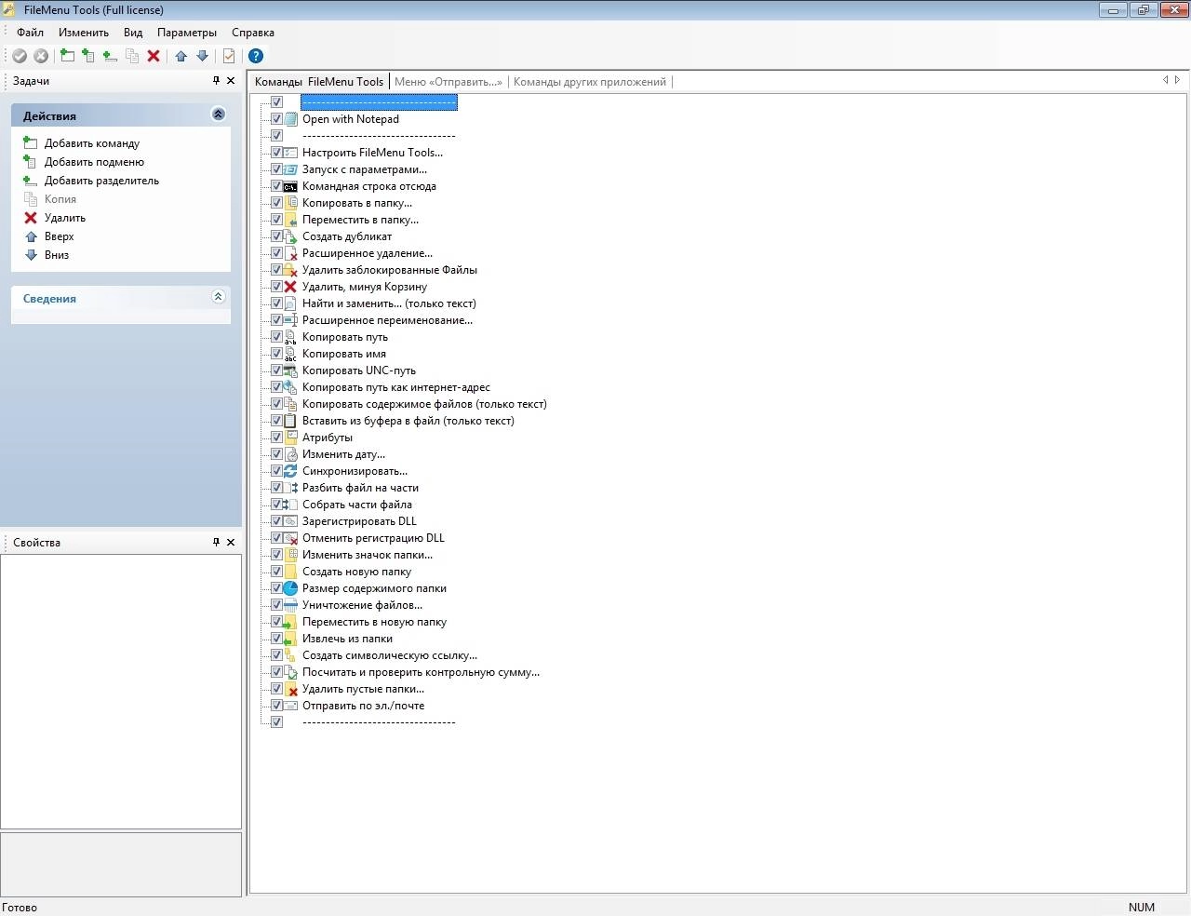1191x916 pixels.
Task: Click the Добавить команду action link
Action: 92,143
